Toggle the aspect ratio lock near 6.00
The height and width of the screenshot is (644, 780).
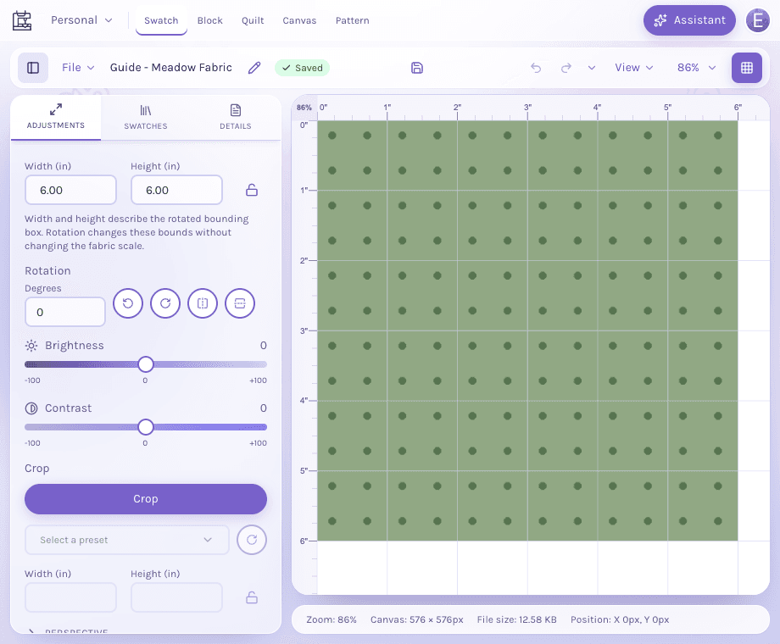pyautogui.click(x=252, y=190)
